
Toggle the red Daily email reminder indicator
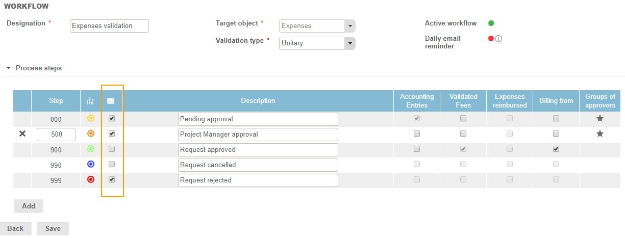[x=491, y=38]
